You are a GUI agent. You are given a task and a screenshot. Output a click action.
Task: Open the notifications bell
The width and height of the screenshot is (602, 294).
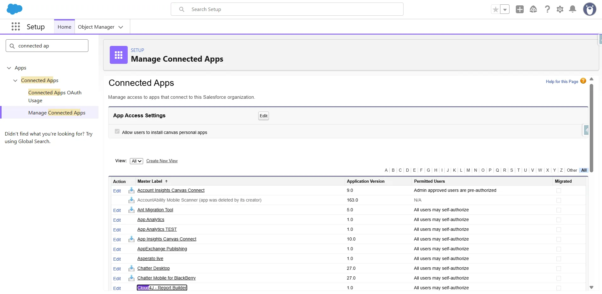573,9
